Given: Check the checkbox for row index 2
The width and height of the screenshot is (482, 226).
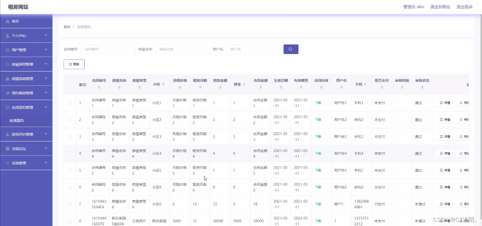Looking at the screenshot, I should pyautogui.click(x=70, y=120).
